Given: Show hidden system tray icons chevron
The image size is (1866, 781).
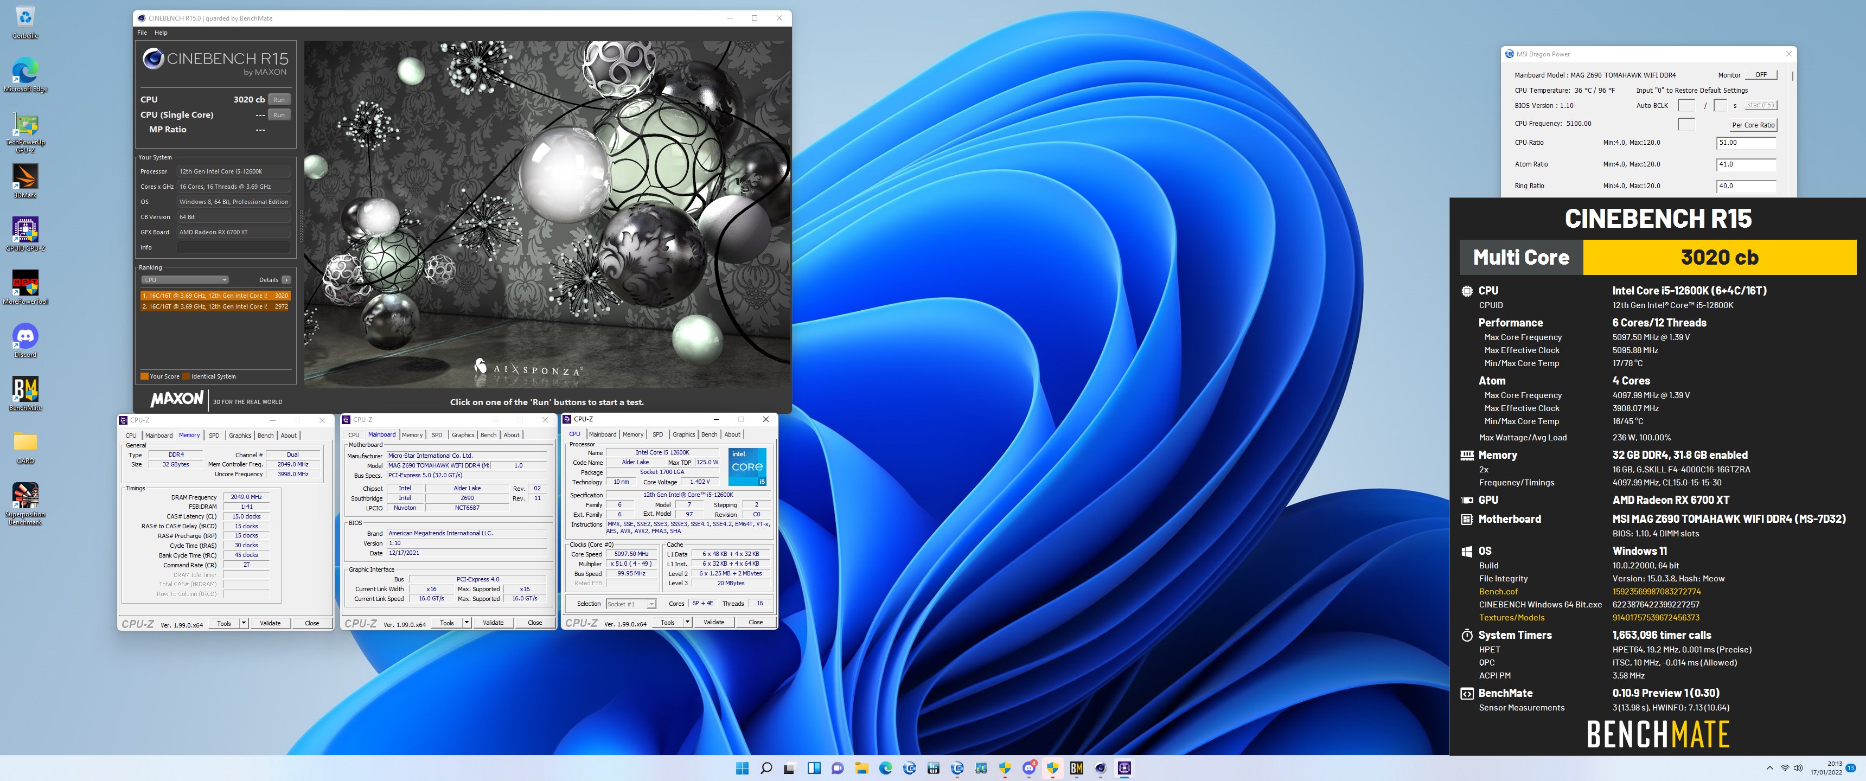Looking at the screenshot, I should pos(1769,768).
